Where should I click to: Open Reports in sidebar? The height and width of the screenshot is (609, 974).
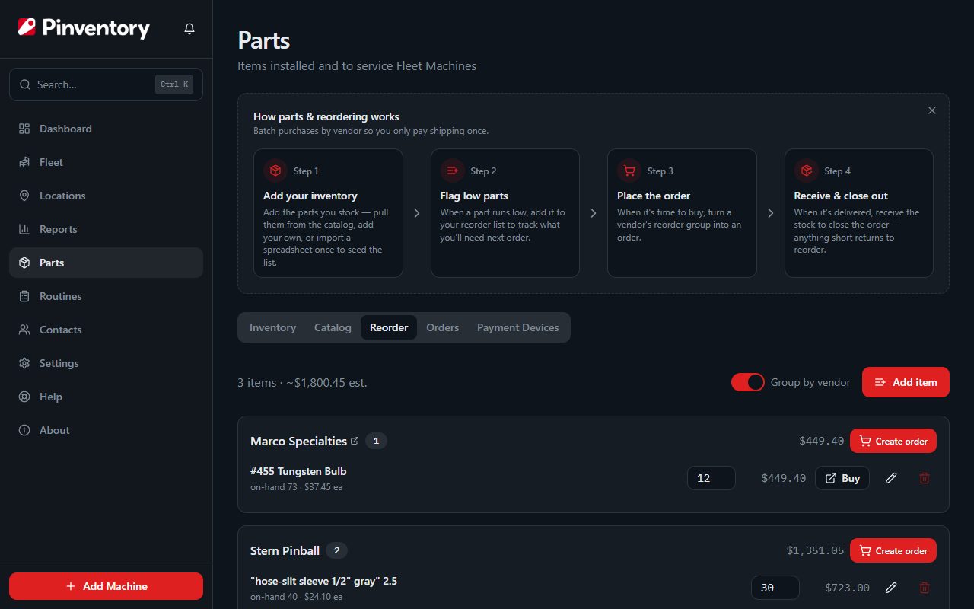click(106, 229)
